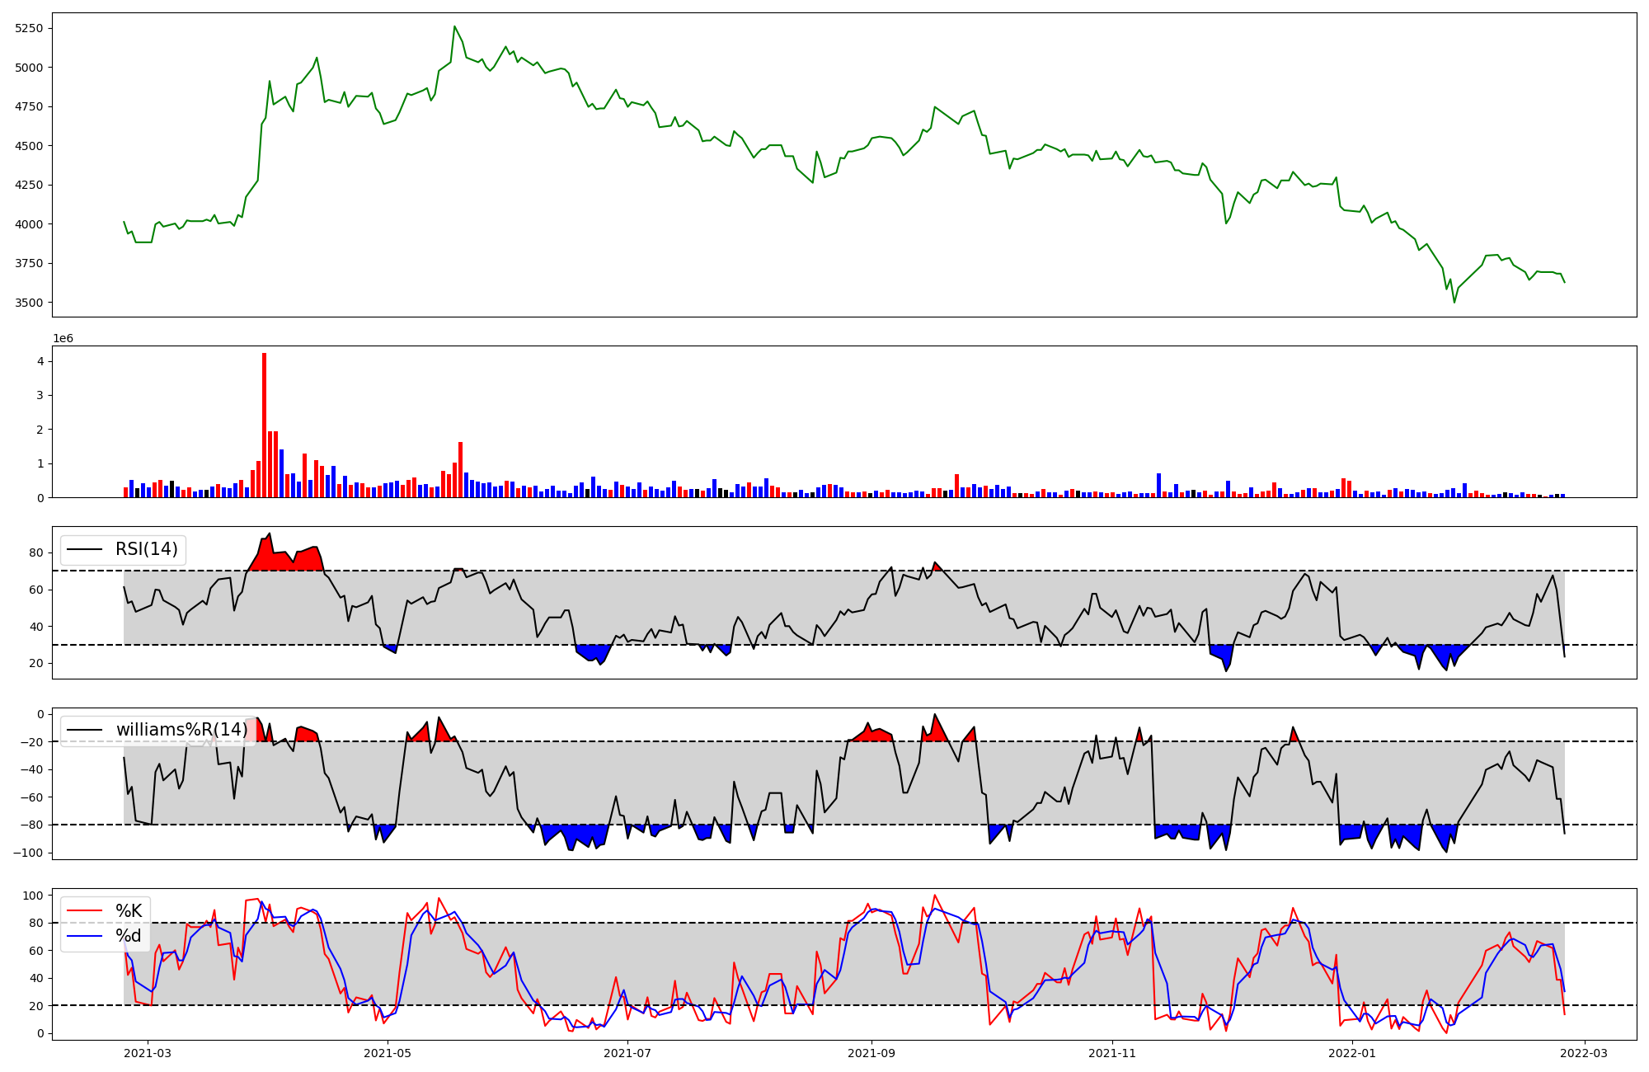
Task: Click the 2021-11 x-axis date label
Action: 1112,1052
